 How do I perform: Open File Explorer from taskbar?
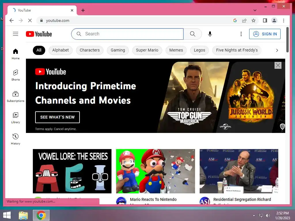tap(23, 215)
